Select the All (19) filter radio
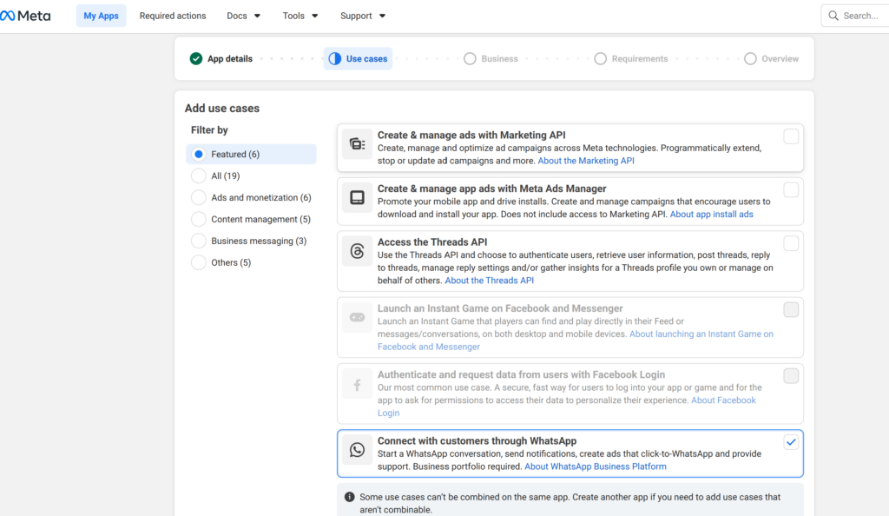The image size is (889, 516). click(199, 175)
